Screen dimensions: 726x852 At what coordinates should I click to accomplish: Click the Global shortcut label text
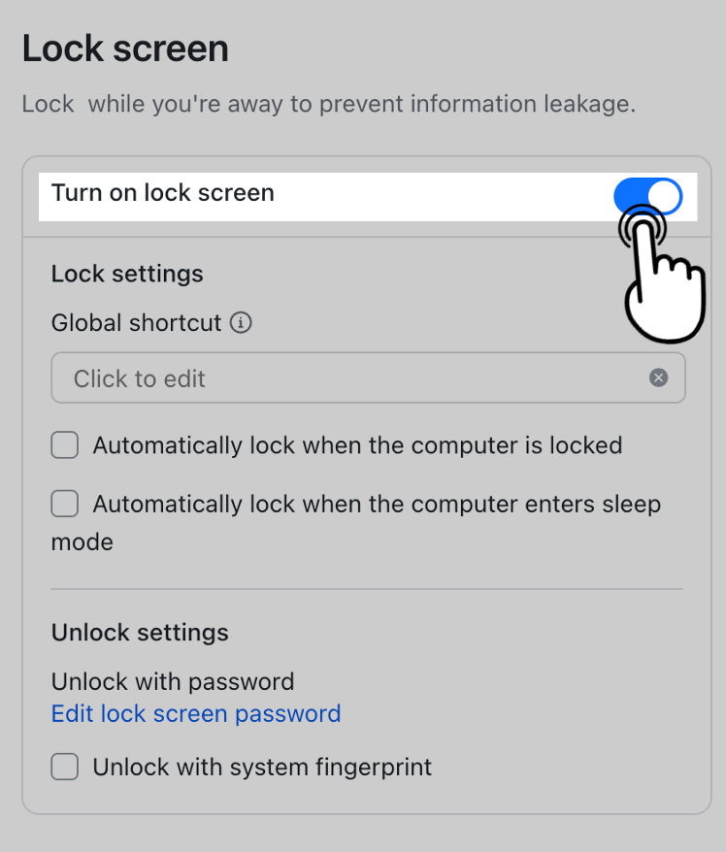[x=136, y=323]
